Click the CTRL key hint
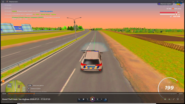185x104 pixels. 30,86
